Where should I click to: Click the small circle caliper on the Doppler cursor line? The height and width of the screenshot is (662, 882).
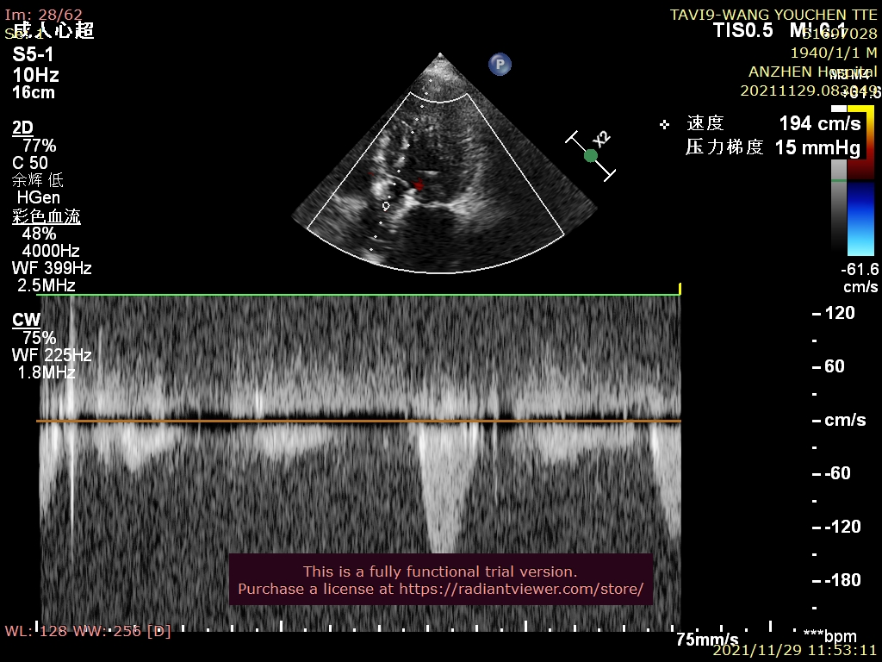386,206
